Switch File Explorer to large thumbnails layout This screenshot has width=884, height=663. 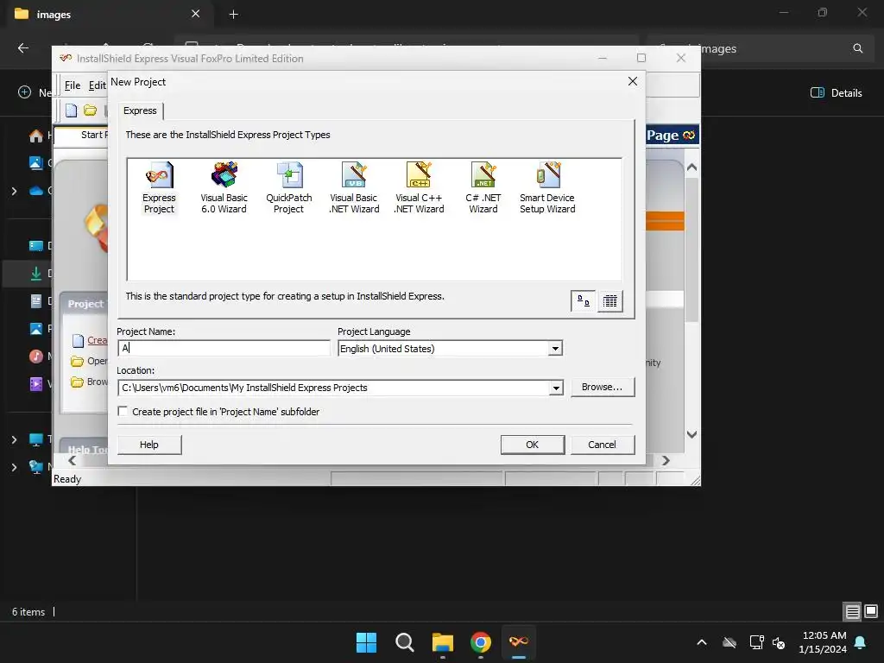871,612
